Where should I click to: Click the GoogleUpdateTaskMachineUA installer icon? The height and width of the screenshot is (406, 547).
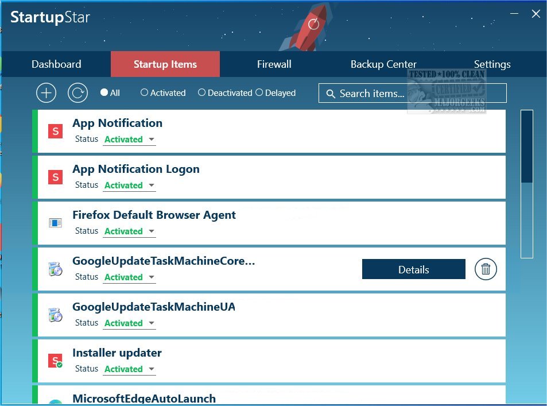(55, 315)
